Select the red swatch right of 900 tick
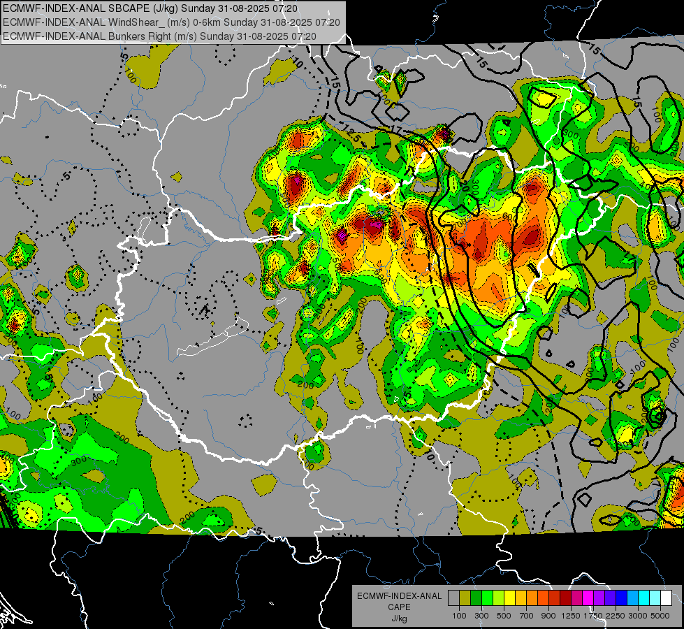 (555, 598)
